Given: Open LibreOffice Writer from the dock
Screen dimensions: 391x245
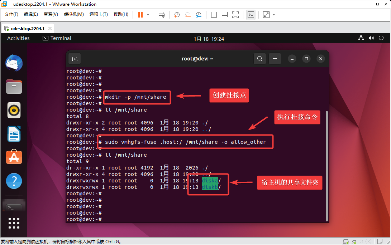Looking at the screenshot, I should click(x=14, y=134).
